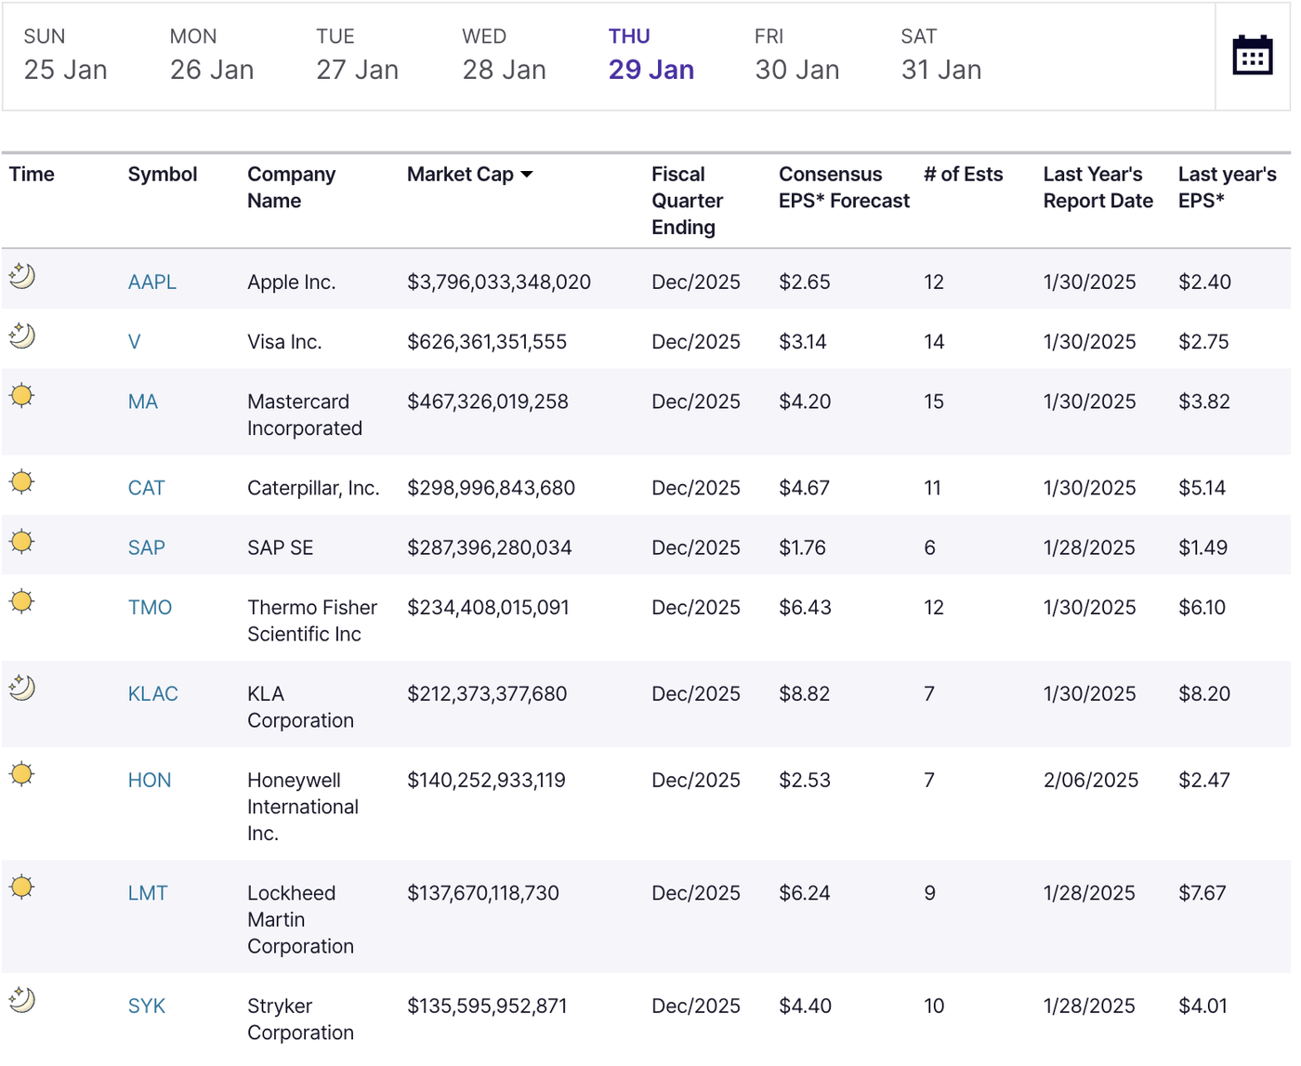The height and width of the screenshot is (1066, 1301).
Task: Follow the SAP ticker link
Action: coord(147,548)
